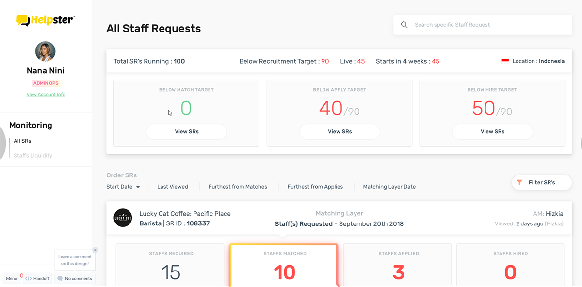Click the Indonesia flag icon
This screenshot has width=582, height=287.
[505, 61]
